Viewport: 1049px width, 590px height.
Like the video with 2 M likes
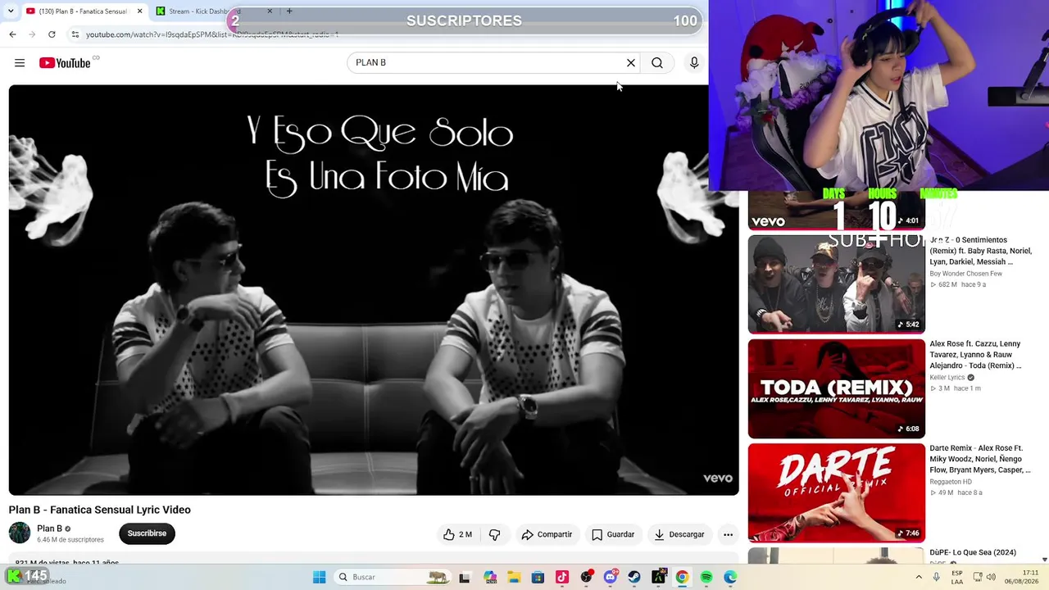(x=457, y=534)
